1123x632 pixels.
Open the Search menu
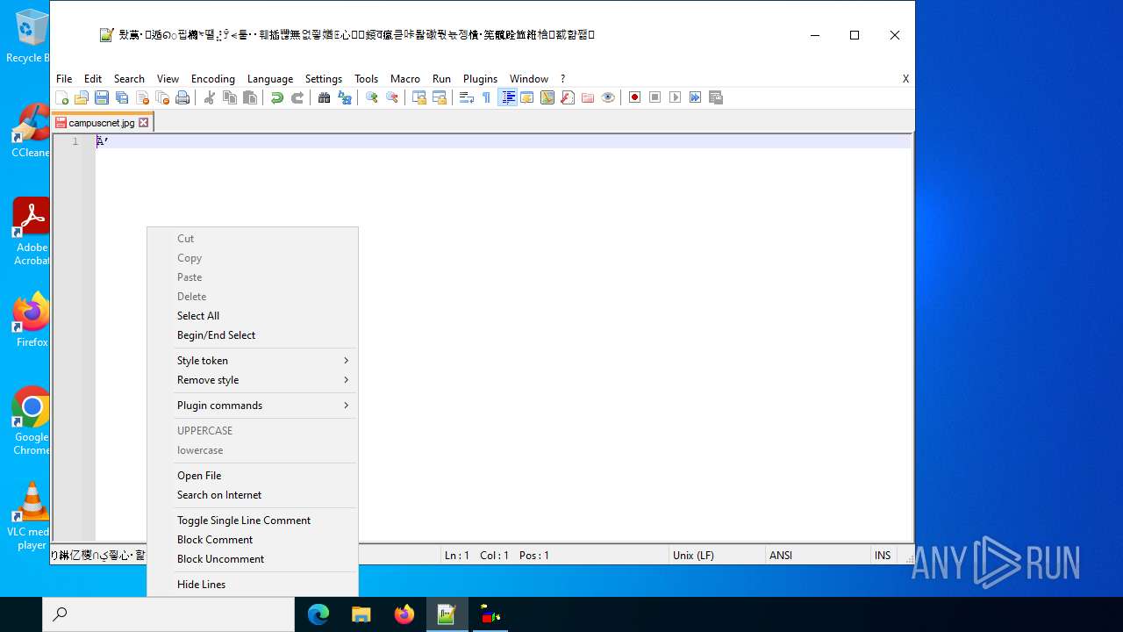coord(129,78)
